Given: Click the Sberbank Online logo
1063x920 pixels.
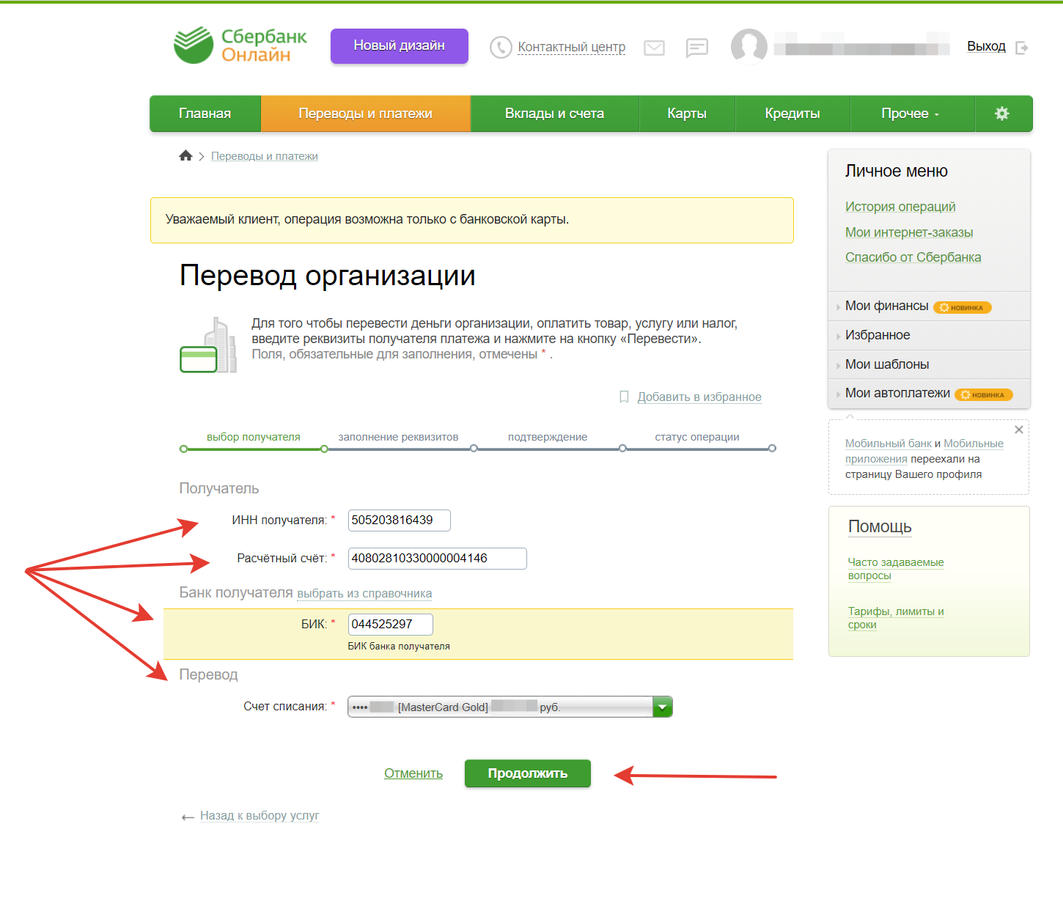Looking at the screenshot, I should [240, 45].
